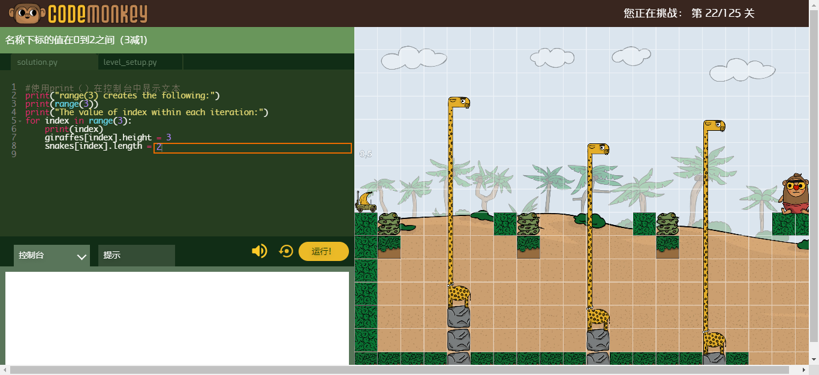Click the gray rock under the left giraffe

click(459, 317)
